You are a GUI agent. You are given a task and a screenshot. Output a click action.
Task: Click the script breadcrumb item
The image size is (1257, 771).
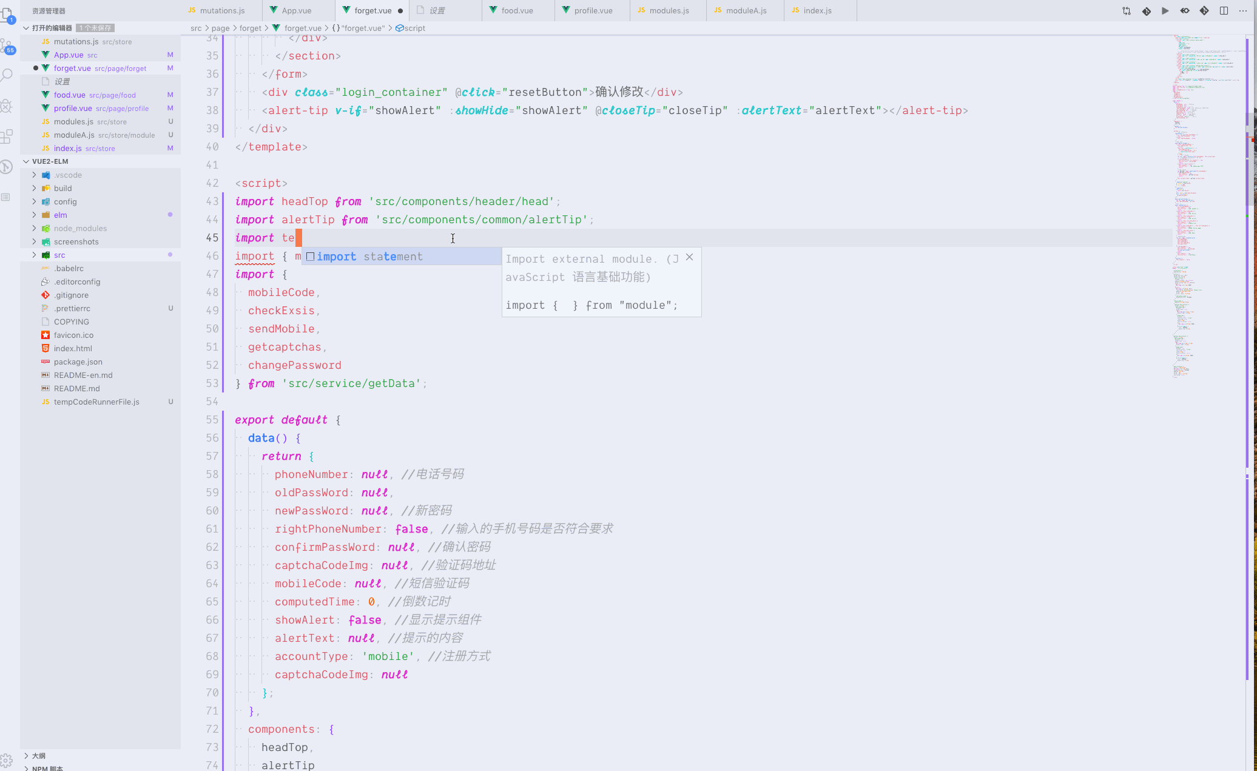tap(414, 28)
